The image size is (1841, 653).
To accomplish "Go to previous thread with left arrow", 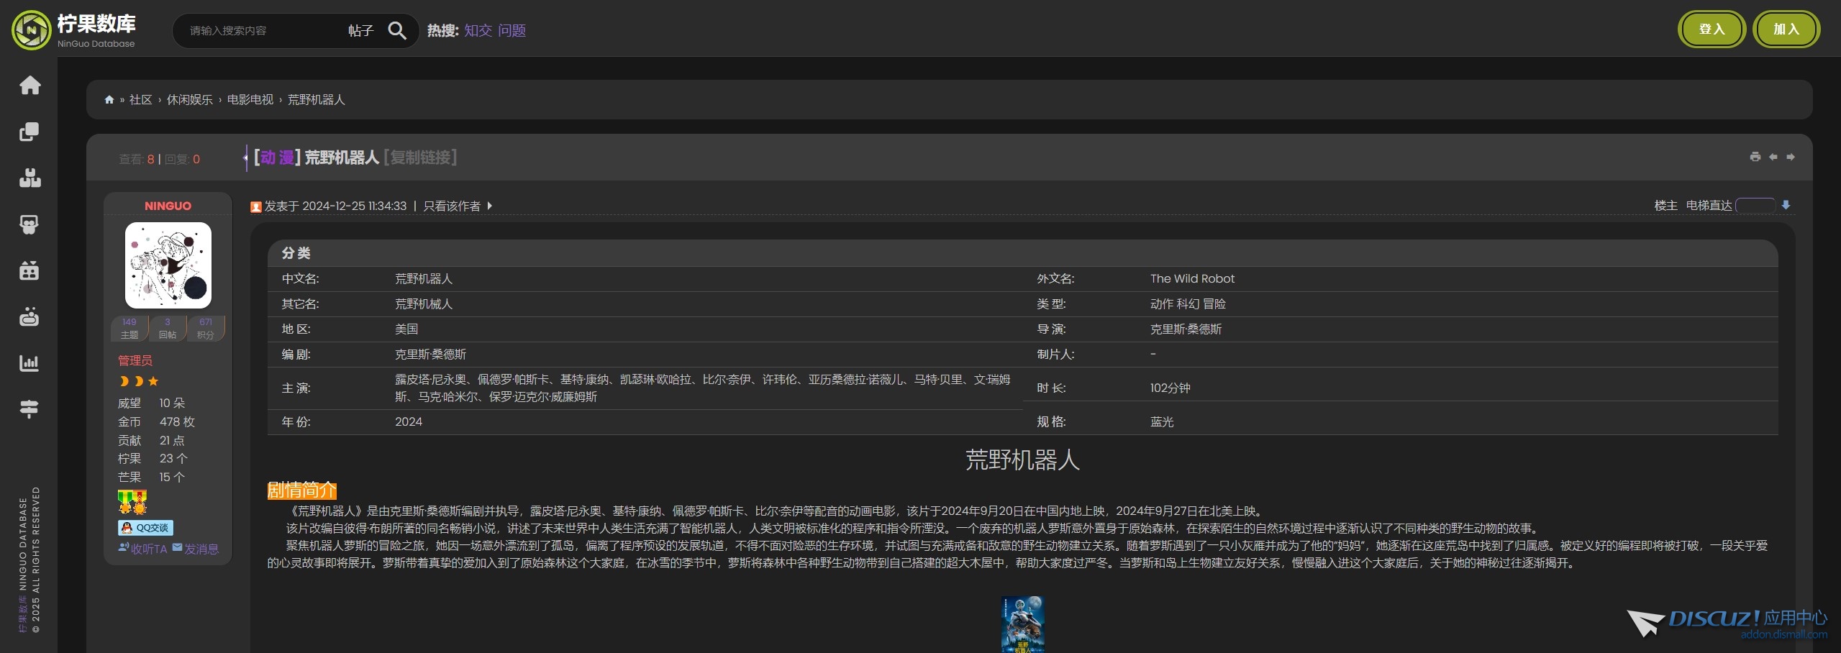I will tap(1773, 157).
